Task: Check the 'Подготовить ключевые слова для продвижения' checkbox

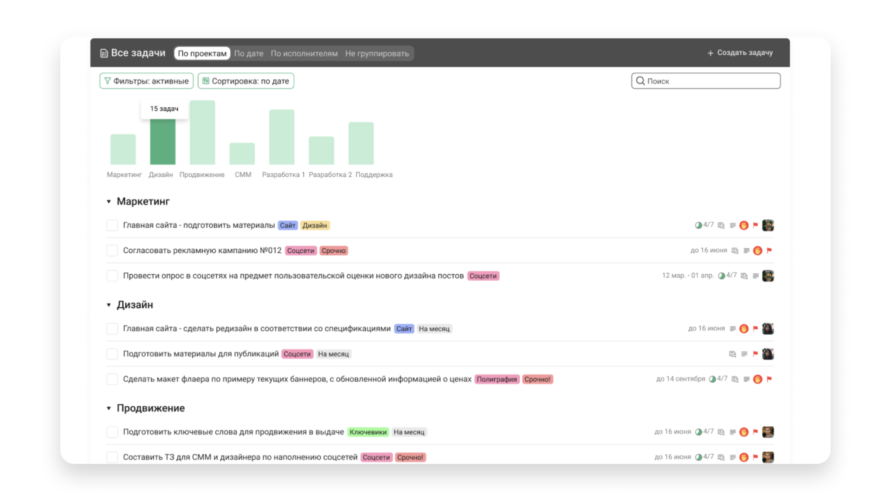Action: [112, 432]
